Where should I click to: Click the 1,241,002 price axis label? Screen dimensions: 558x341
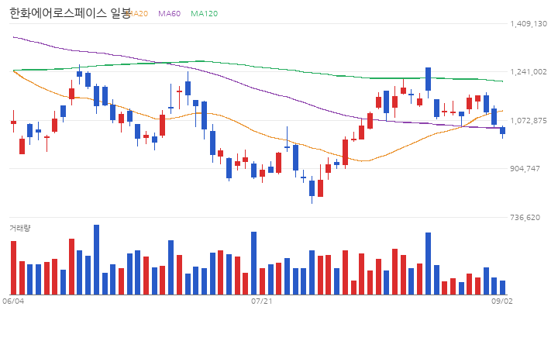tap(529, 72)
